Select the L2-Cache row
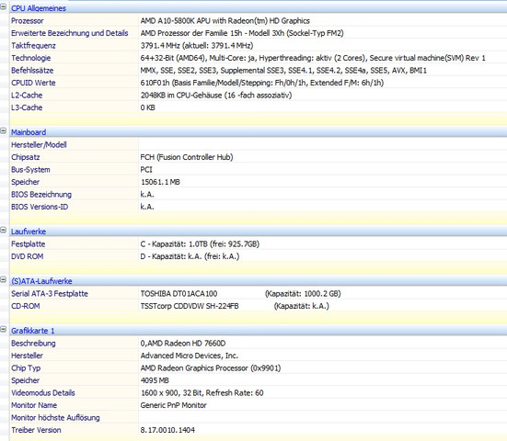This screenshot has width=507, height=441. (x=258, y=96)
